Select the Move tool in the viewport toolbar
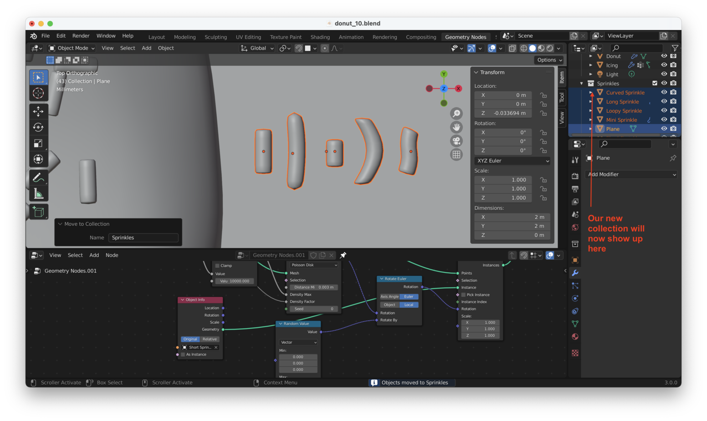Screen dimensions: 707x421 tap(38, 111)
